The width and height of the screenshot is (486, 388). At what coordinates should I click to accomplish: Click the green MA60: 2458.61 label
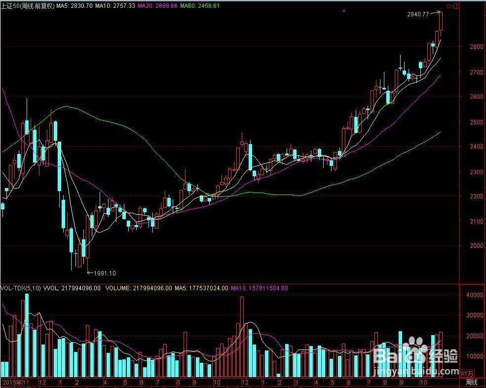[x=200, y=6]
